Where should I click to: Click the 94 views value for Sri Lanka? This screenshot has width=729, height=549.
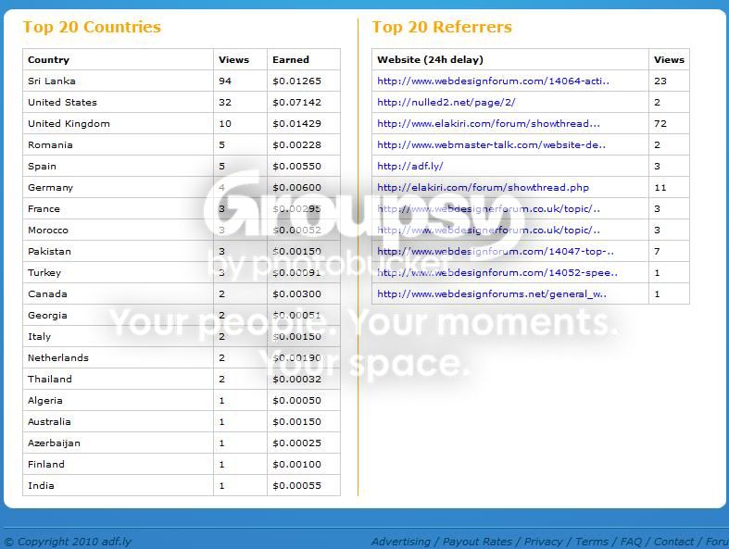point(225,81)
